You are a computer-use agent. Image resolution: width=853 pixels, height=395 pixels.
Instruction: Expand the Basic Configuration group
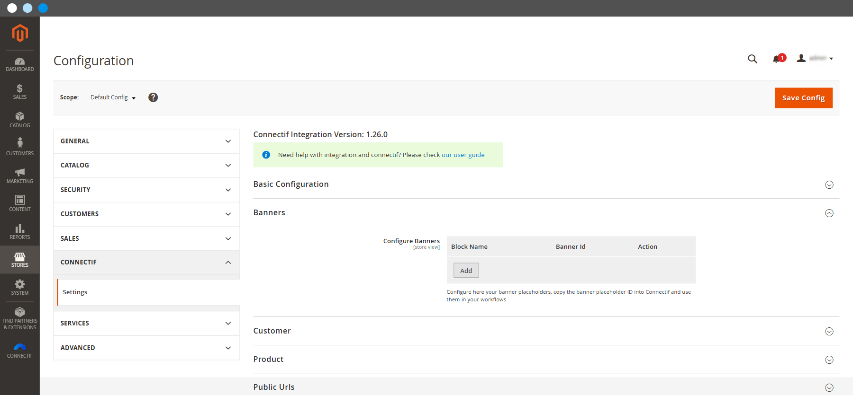[546, 184]
